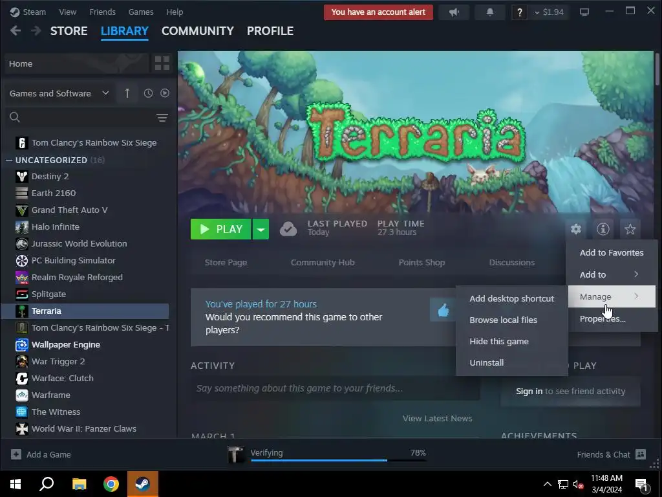The width and height of the screenshot is (662, 497).
Task: Click the cloud sync status icon
Action: click(288, 229)
